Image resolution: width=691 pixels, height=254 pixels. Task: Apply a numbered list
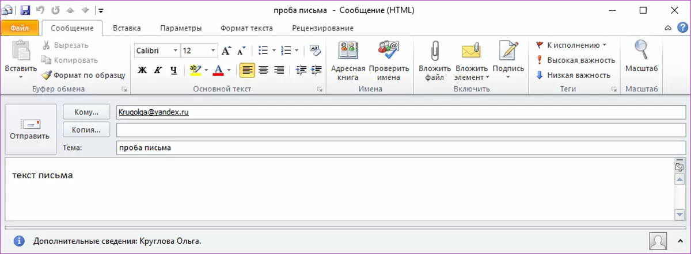[x=286, y=51]
